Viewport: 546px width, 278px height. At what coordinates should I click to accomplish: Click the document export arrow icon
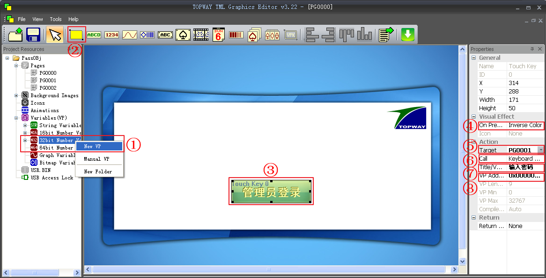[x=386, y=35]
